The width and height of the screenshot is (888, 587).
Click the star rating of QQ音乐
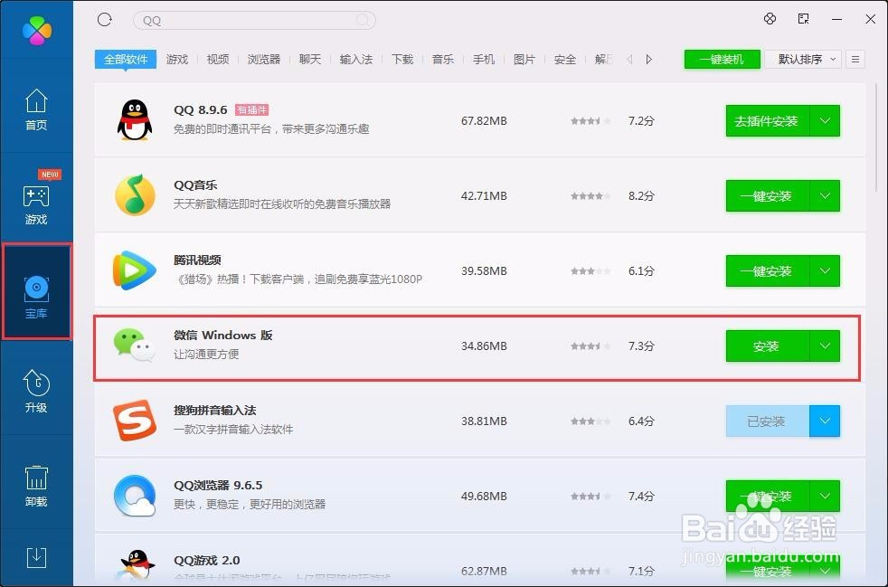[590, 196]
